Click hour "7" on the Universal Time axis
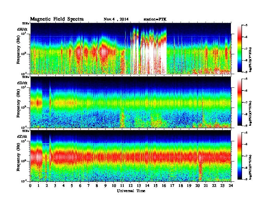275x213 pixels. click(x=89, y=186)
